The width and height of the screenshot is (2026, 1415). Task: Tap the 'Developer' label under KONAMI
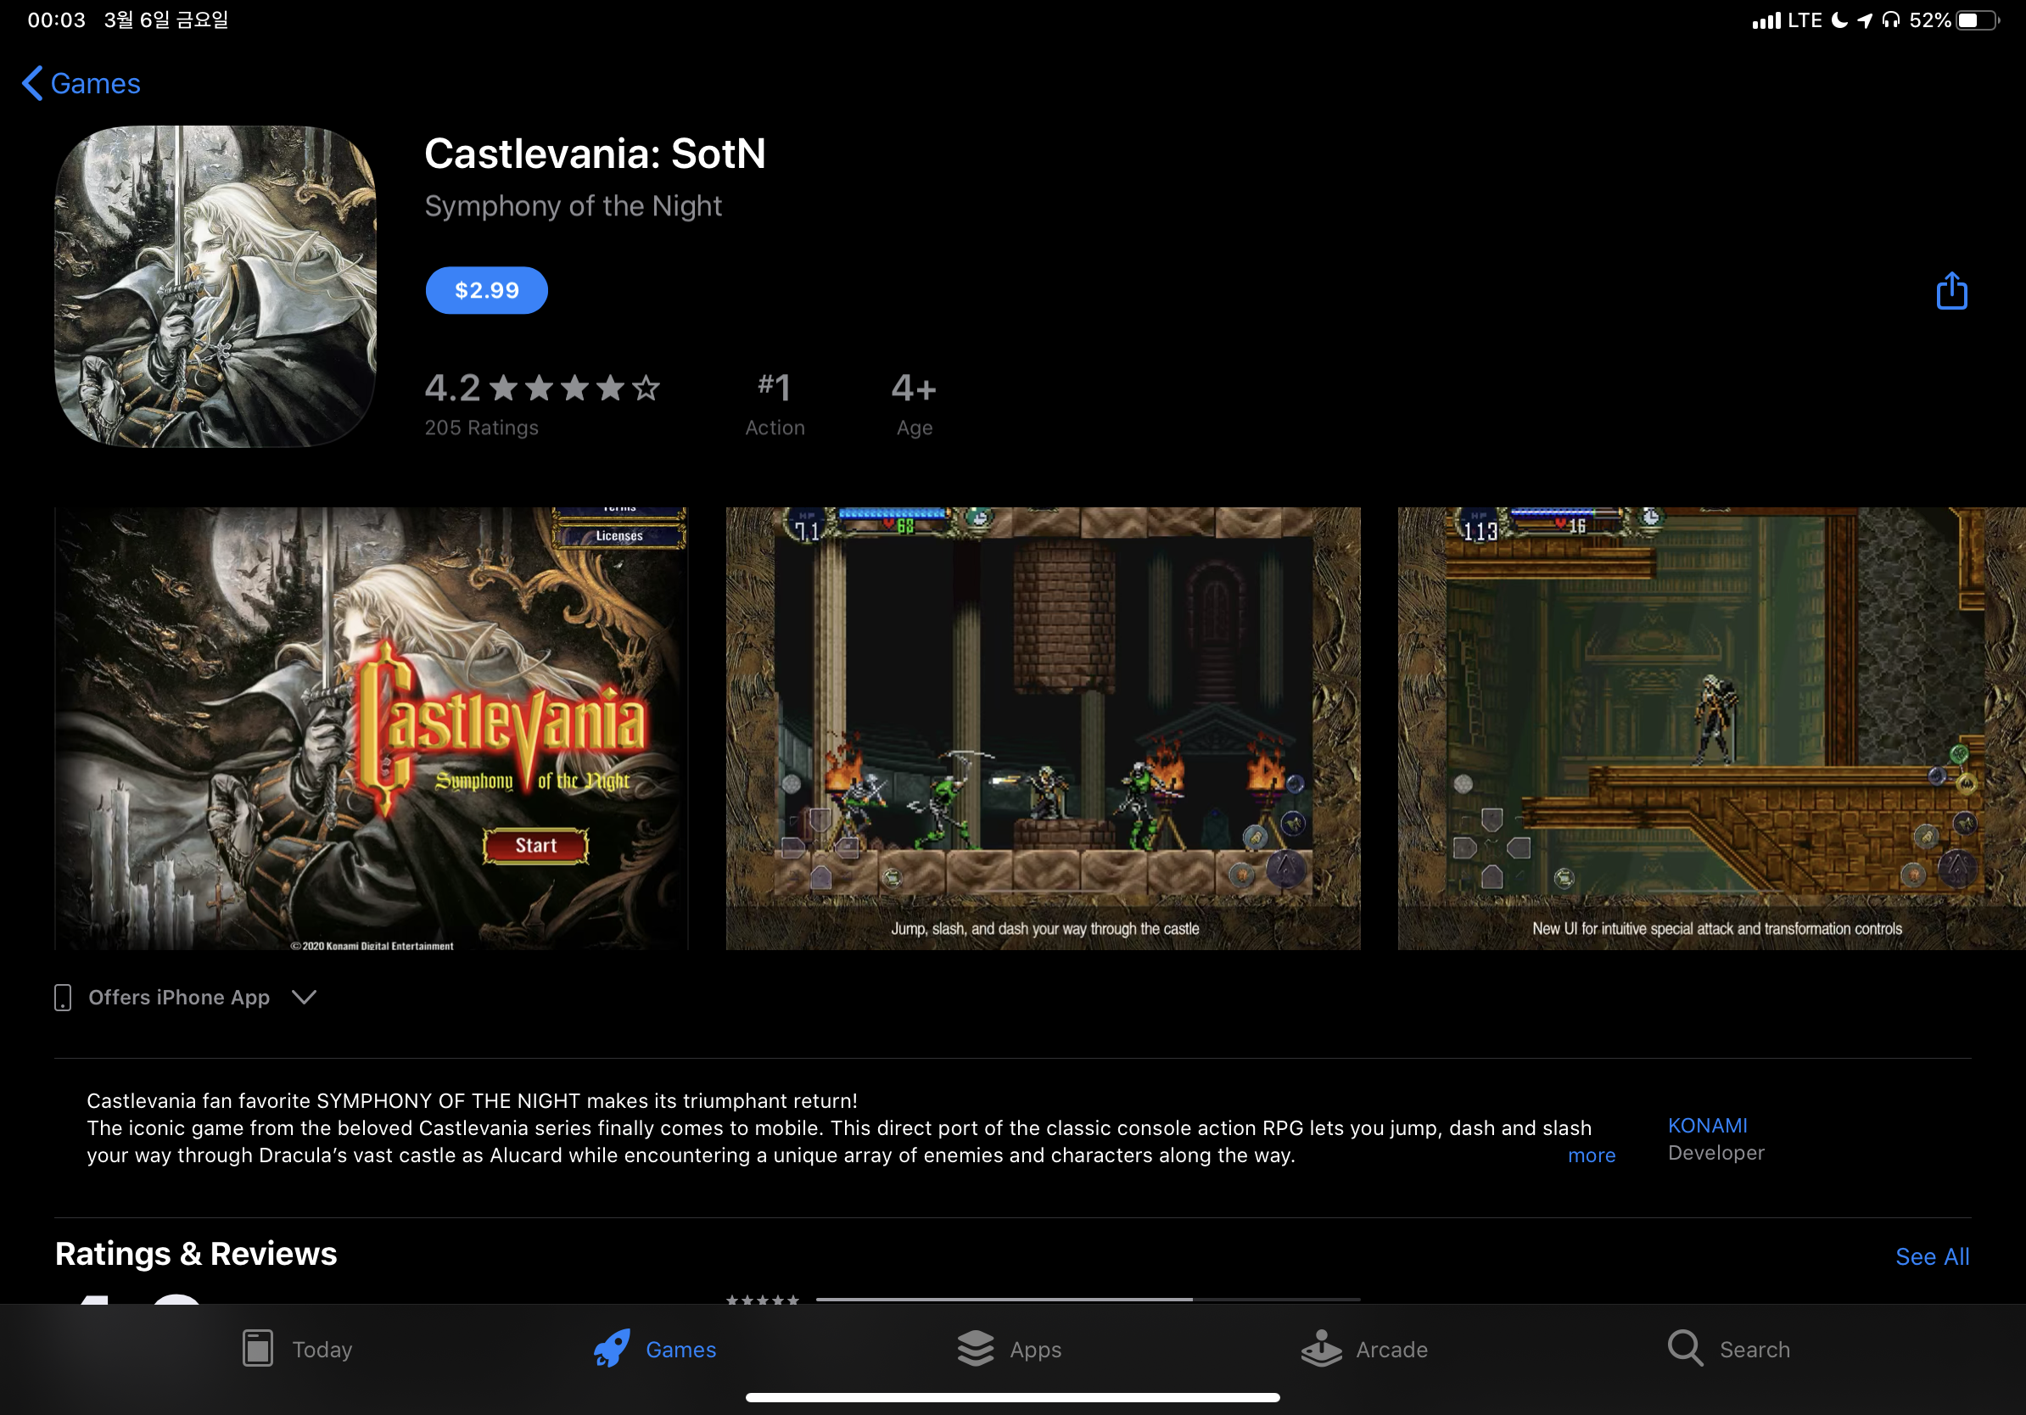1715,1153
